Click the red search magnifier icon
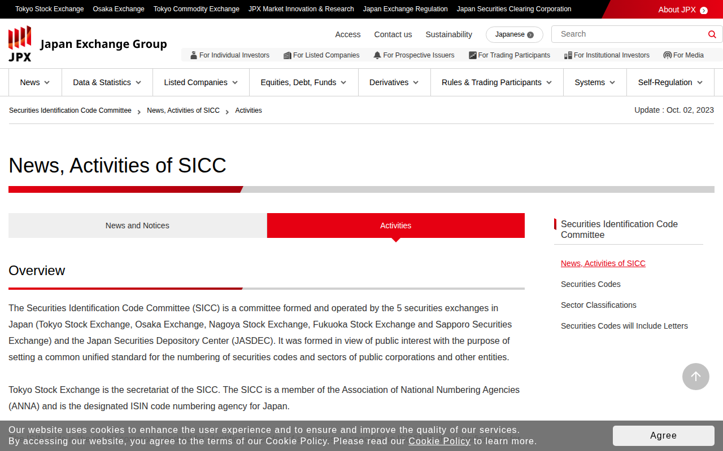Screen dimensions: 723x451 coord(712,34)
